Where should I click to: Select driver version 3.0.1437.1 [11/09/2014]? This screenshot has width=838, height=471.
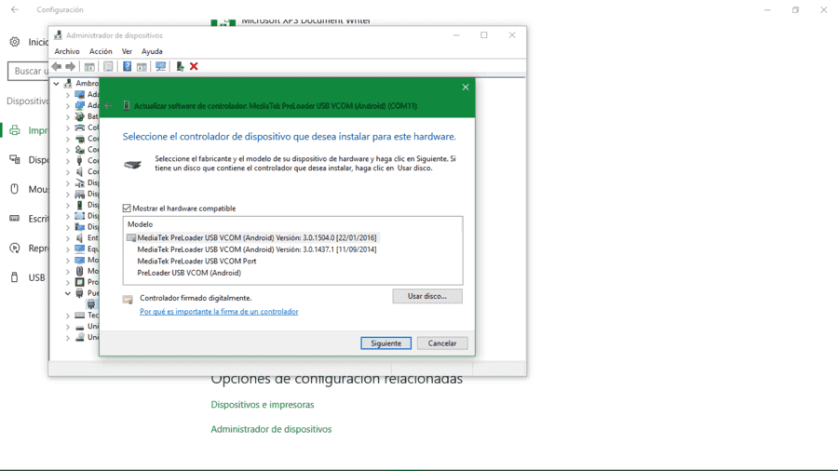[257, 249]
